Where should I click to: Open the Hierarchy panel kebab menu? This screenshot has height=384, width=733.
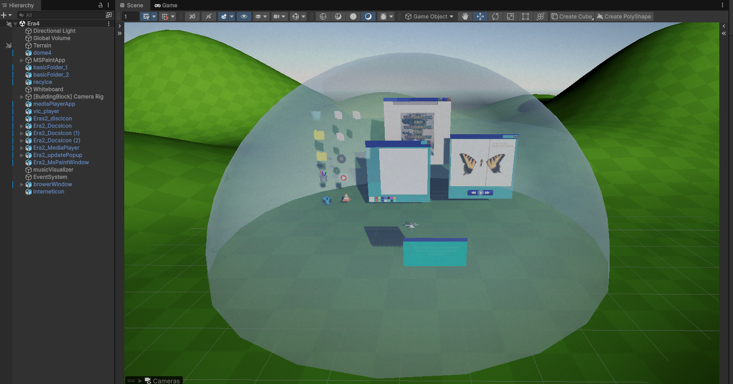108,5
